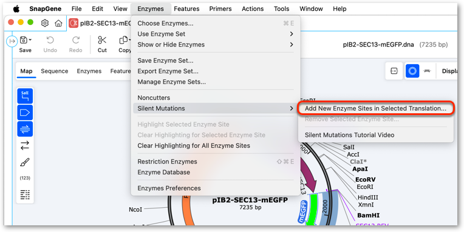Open the Actions menu
The image size is (464, 232).
click(253, 9)
